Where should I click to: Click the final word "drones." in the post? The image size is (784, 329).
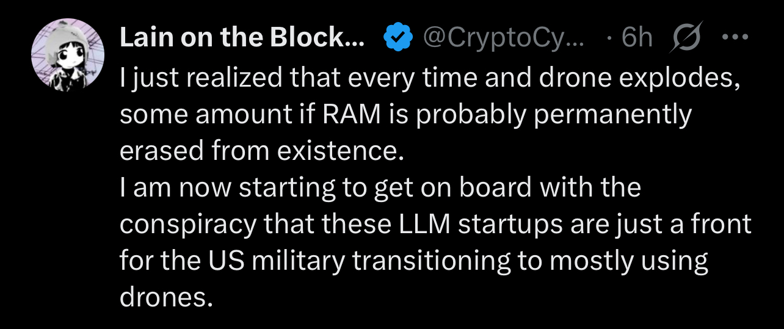[167, 298]
